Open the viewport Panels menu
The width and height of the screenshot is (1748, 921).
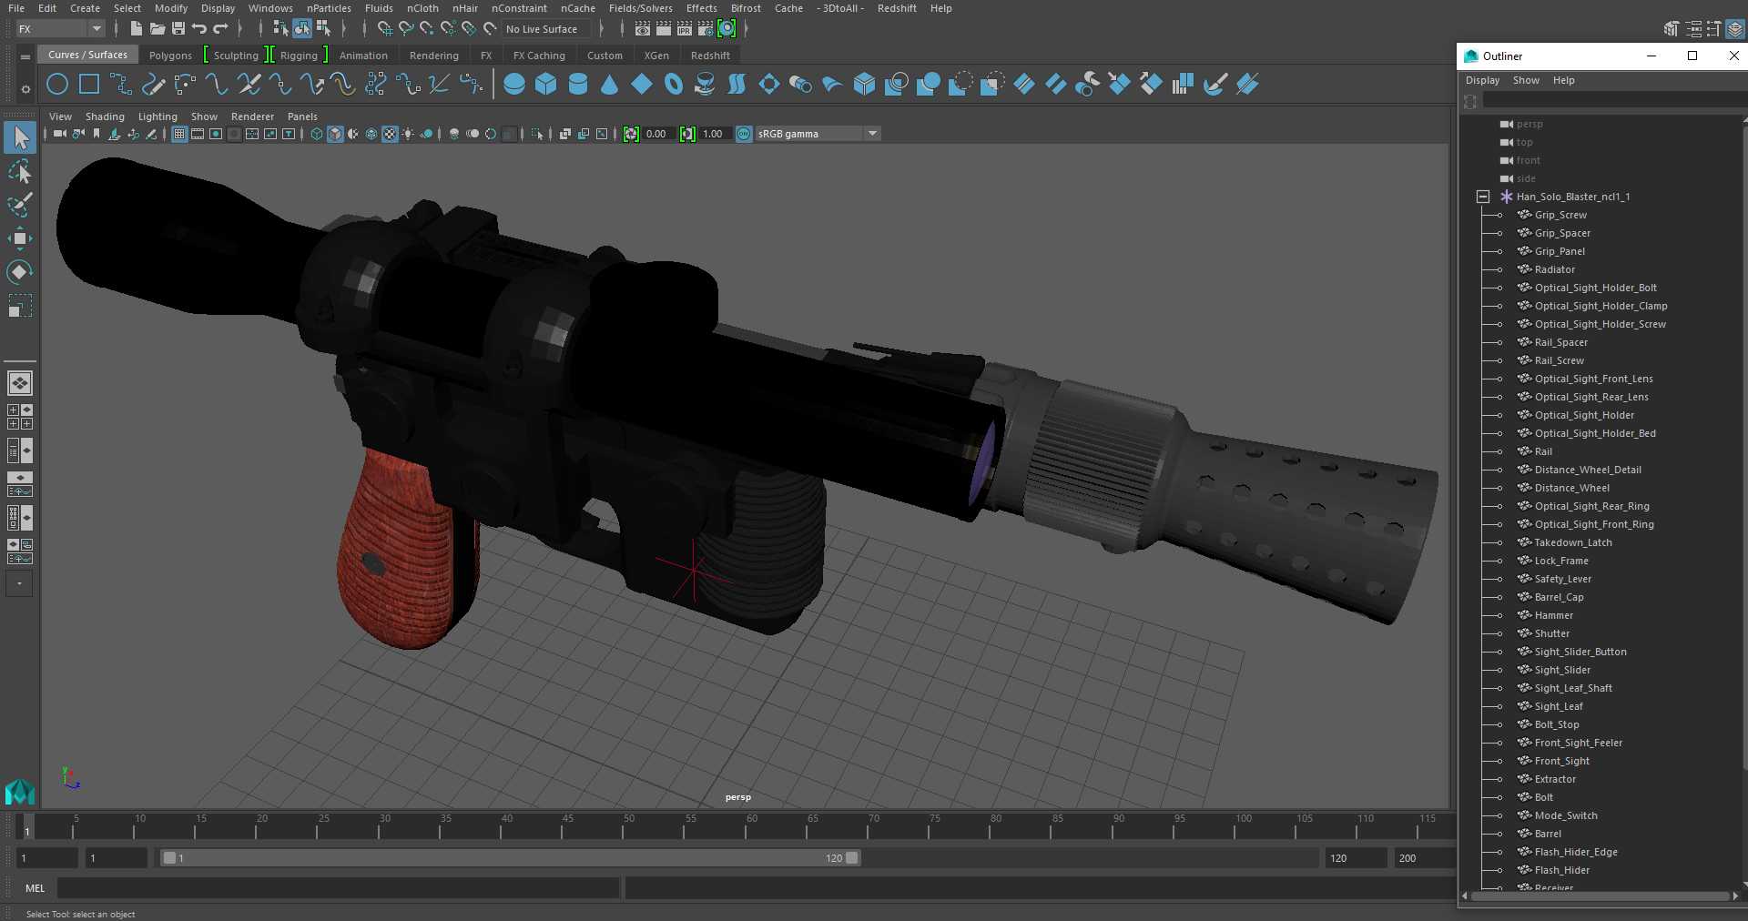click(302, 116)
